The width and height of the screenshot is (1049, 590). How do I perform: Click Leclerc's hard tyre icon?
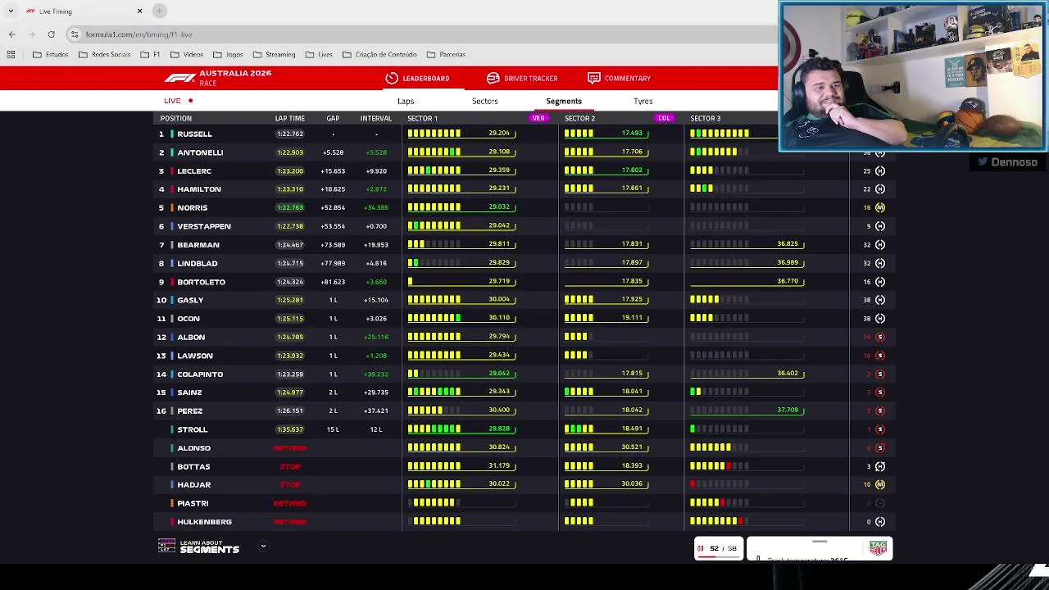[879, 170]
